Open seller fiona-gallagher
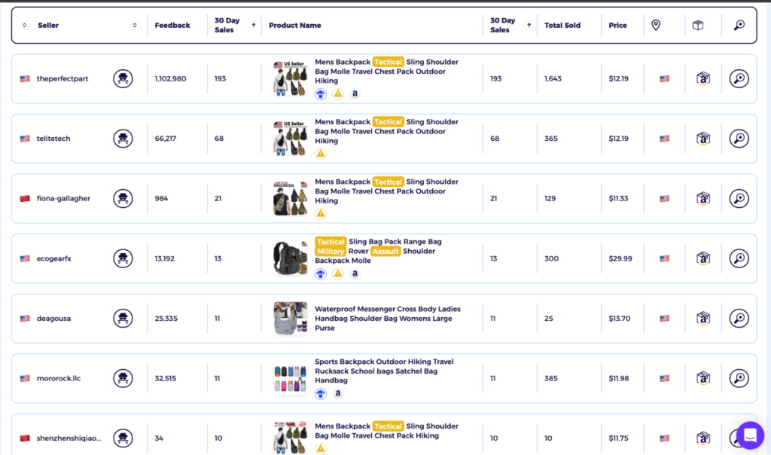Screen dimensions: 771x455 click(x=63, y=199)
